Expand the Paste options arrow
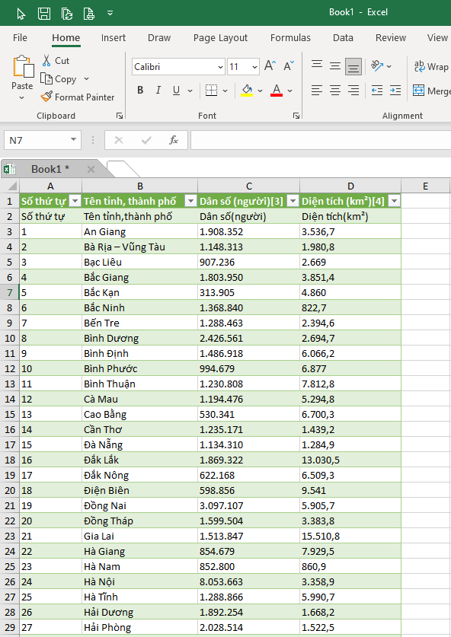 22,98
